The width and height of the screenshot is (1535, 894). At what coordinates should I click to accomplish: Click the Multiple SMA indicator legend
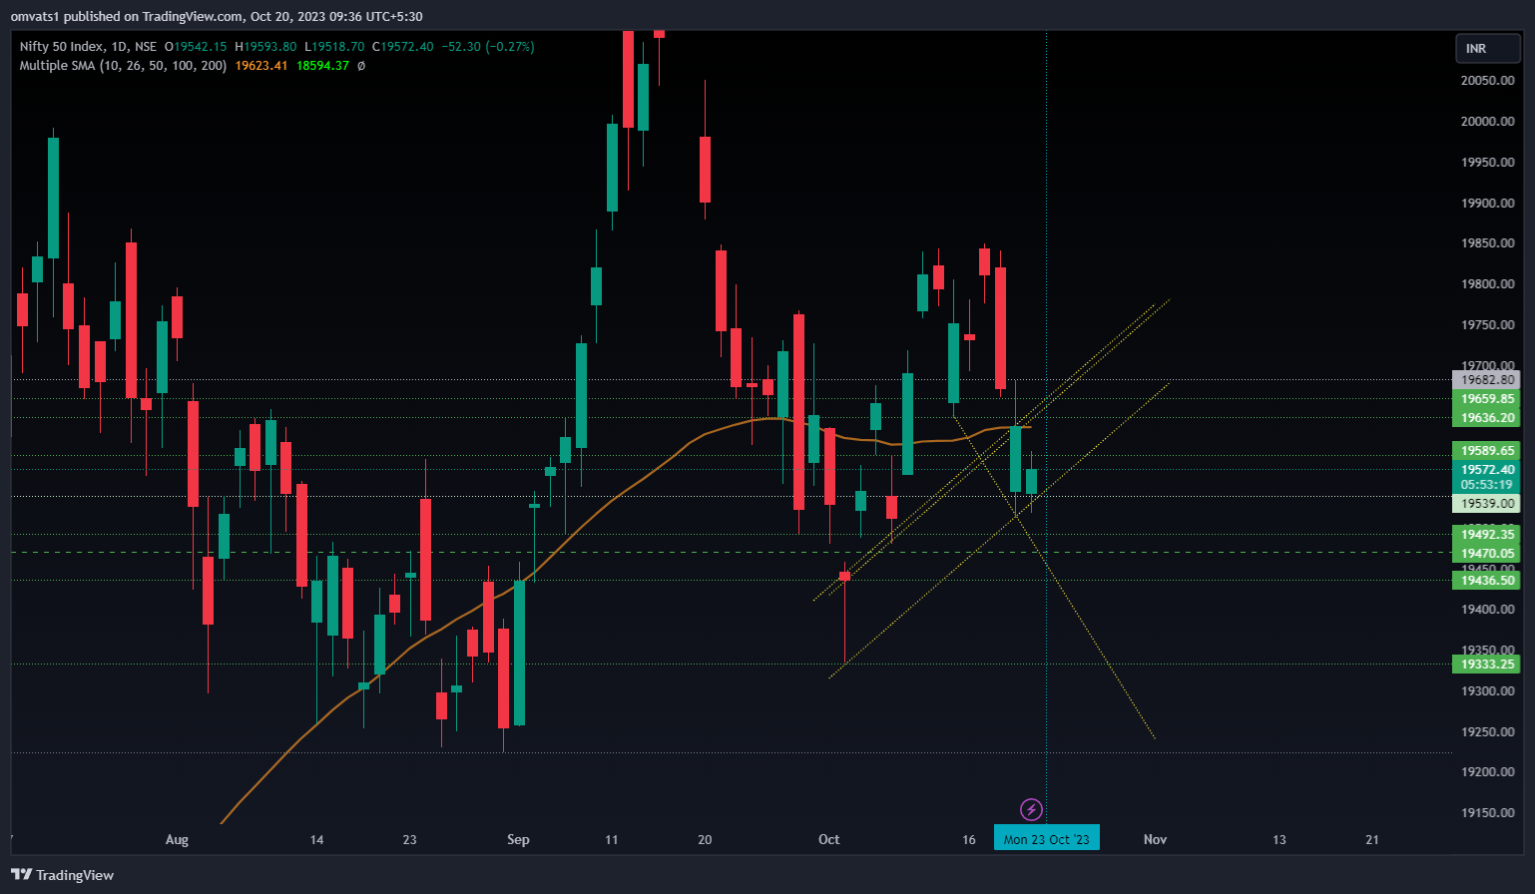coord(123,66)
